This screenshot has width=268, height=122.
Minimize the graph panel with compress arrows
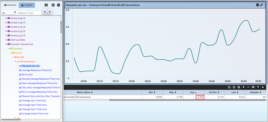[x=262, y=5]
